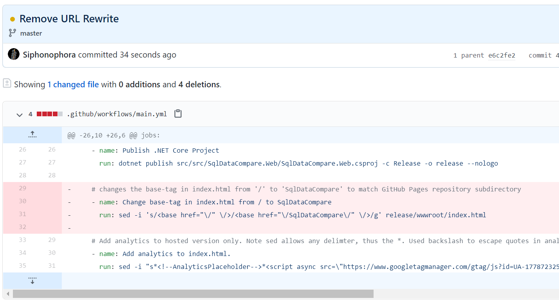Click new line number 29

[x=52, y=240]
